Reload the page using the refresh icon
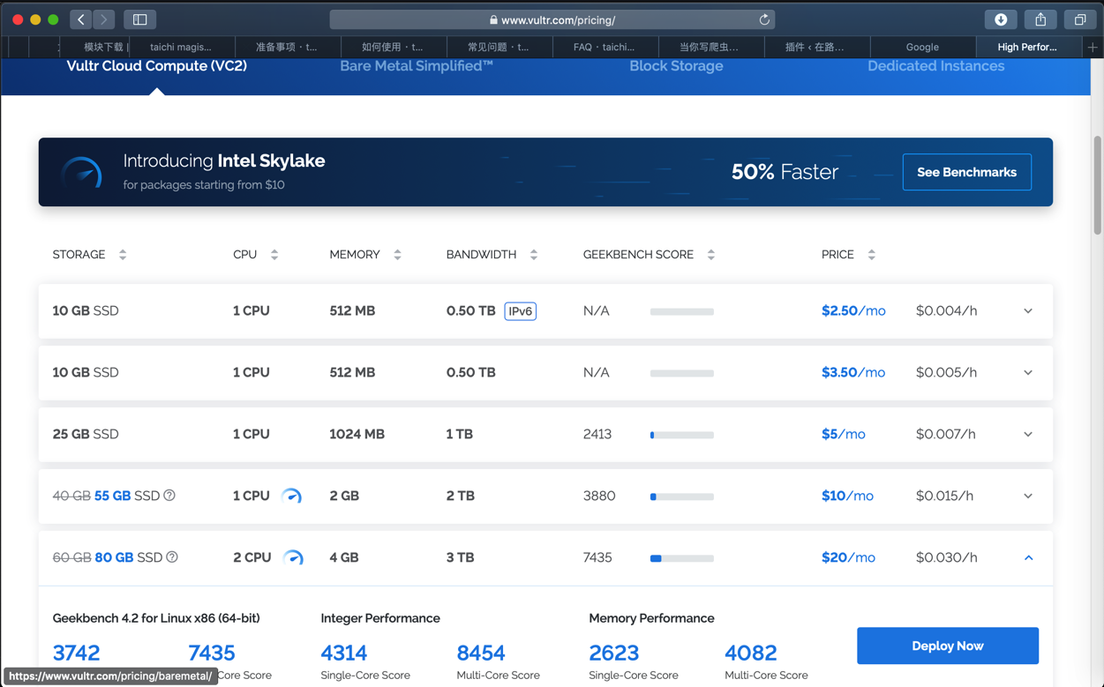1104x687 pixels. [764, 19]
